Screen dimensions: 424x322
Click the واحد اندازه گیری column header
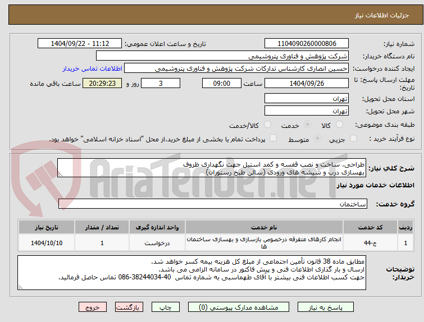(x=157, y=227)
